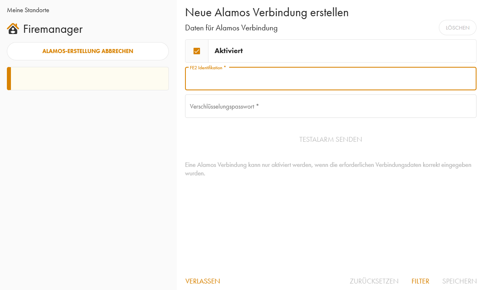Click into the Verschlüsselungspasswort field

click(330, 107)
